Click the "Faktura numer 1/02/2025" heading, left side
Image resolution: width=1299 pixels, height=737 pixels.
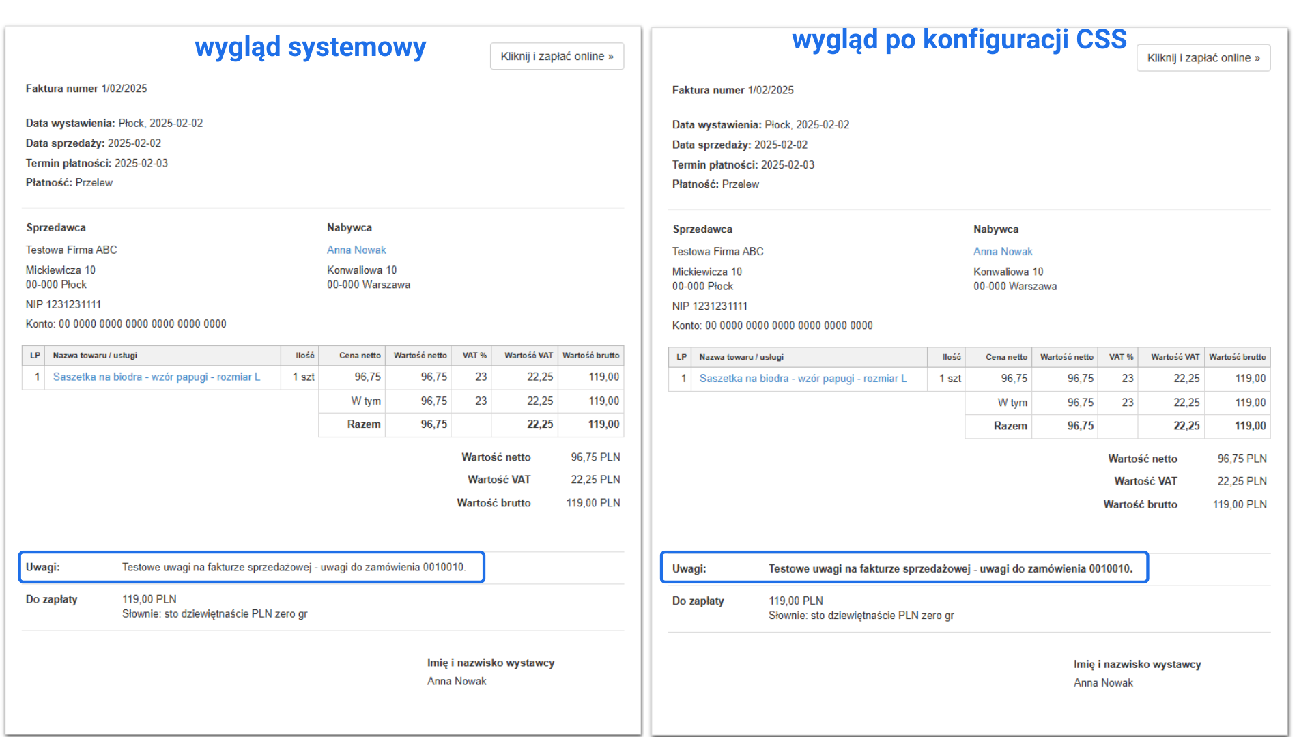coord(85,88)
